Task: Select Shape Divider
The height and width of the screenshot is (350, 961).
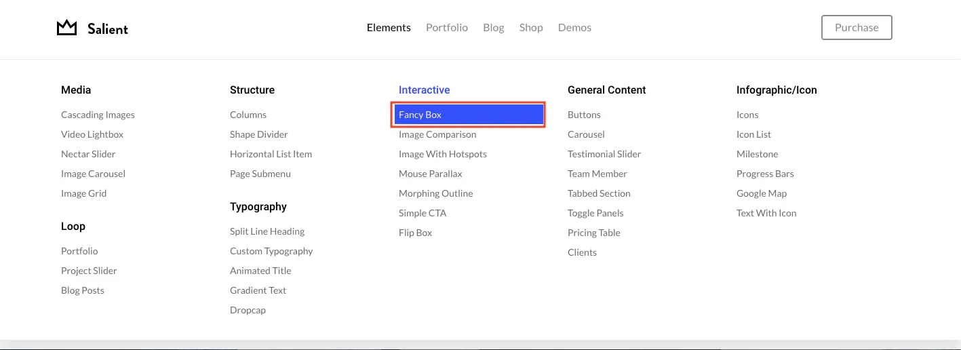Action: point(259,134)
